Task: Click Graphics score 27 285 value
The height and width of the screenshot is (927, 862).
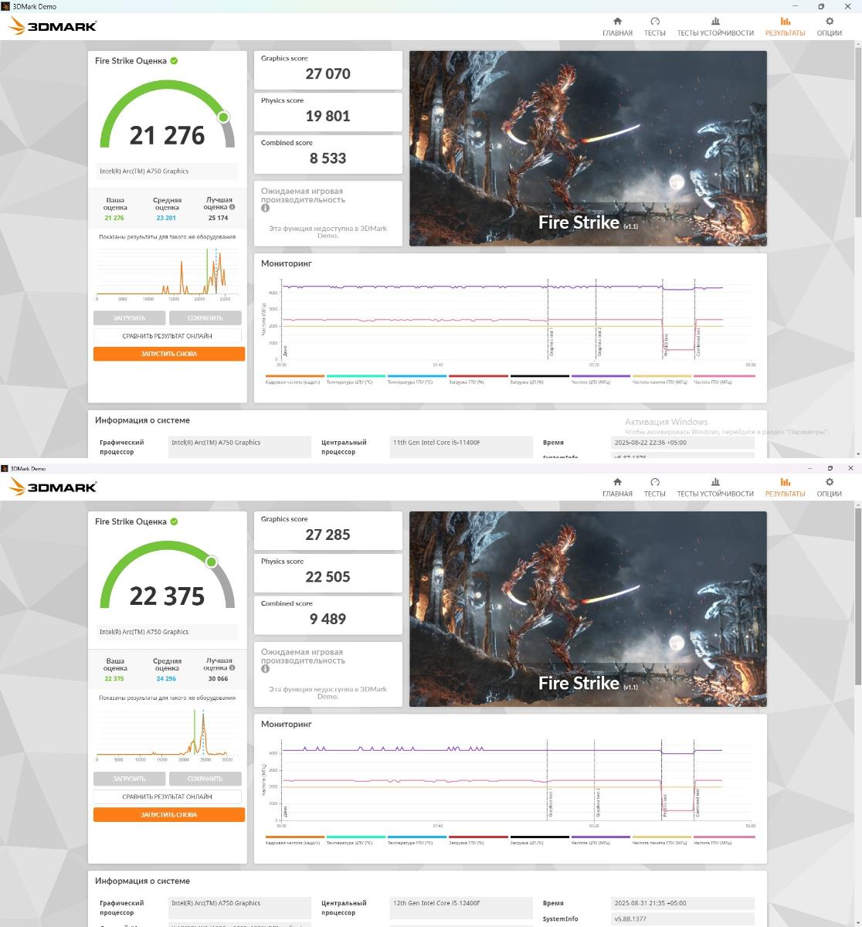Action: 327,535
